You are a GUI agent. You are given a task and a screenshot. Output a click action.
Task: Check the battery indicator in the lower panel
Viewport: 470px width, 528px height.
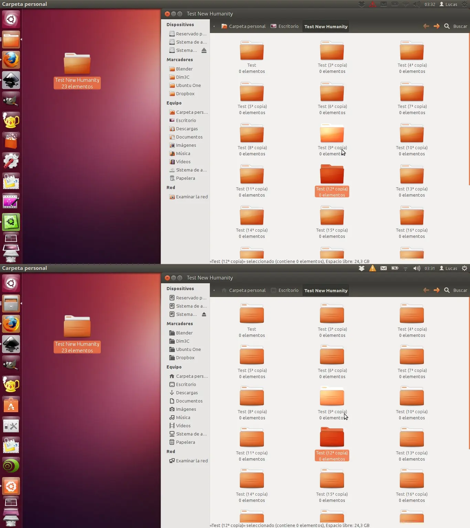395,268
